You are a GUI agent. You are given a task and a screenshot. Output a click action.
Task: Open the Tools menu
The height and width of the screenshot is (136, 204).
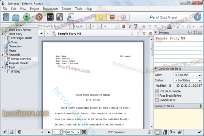pos(78,9)
